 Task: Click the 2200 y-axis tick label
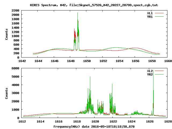pos(15,10)
